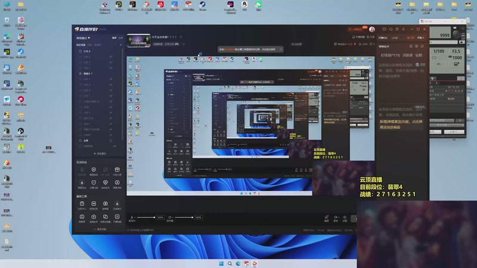Click the 添加素材 button
This screenshot has height=268, width=477.
click(x=100, y=154)
